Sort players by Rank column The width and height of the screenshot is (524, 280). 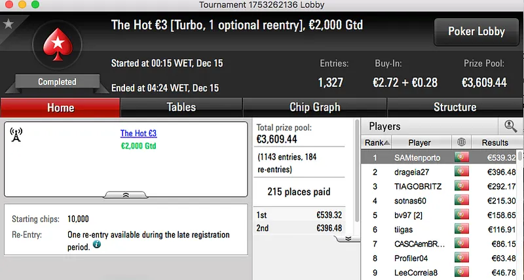pos(377,143)
